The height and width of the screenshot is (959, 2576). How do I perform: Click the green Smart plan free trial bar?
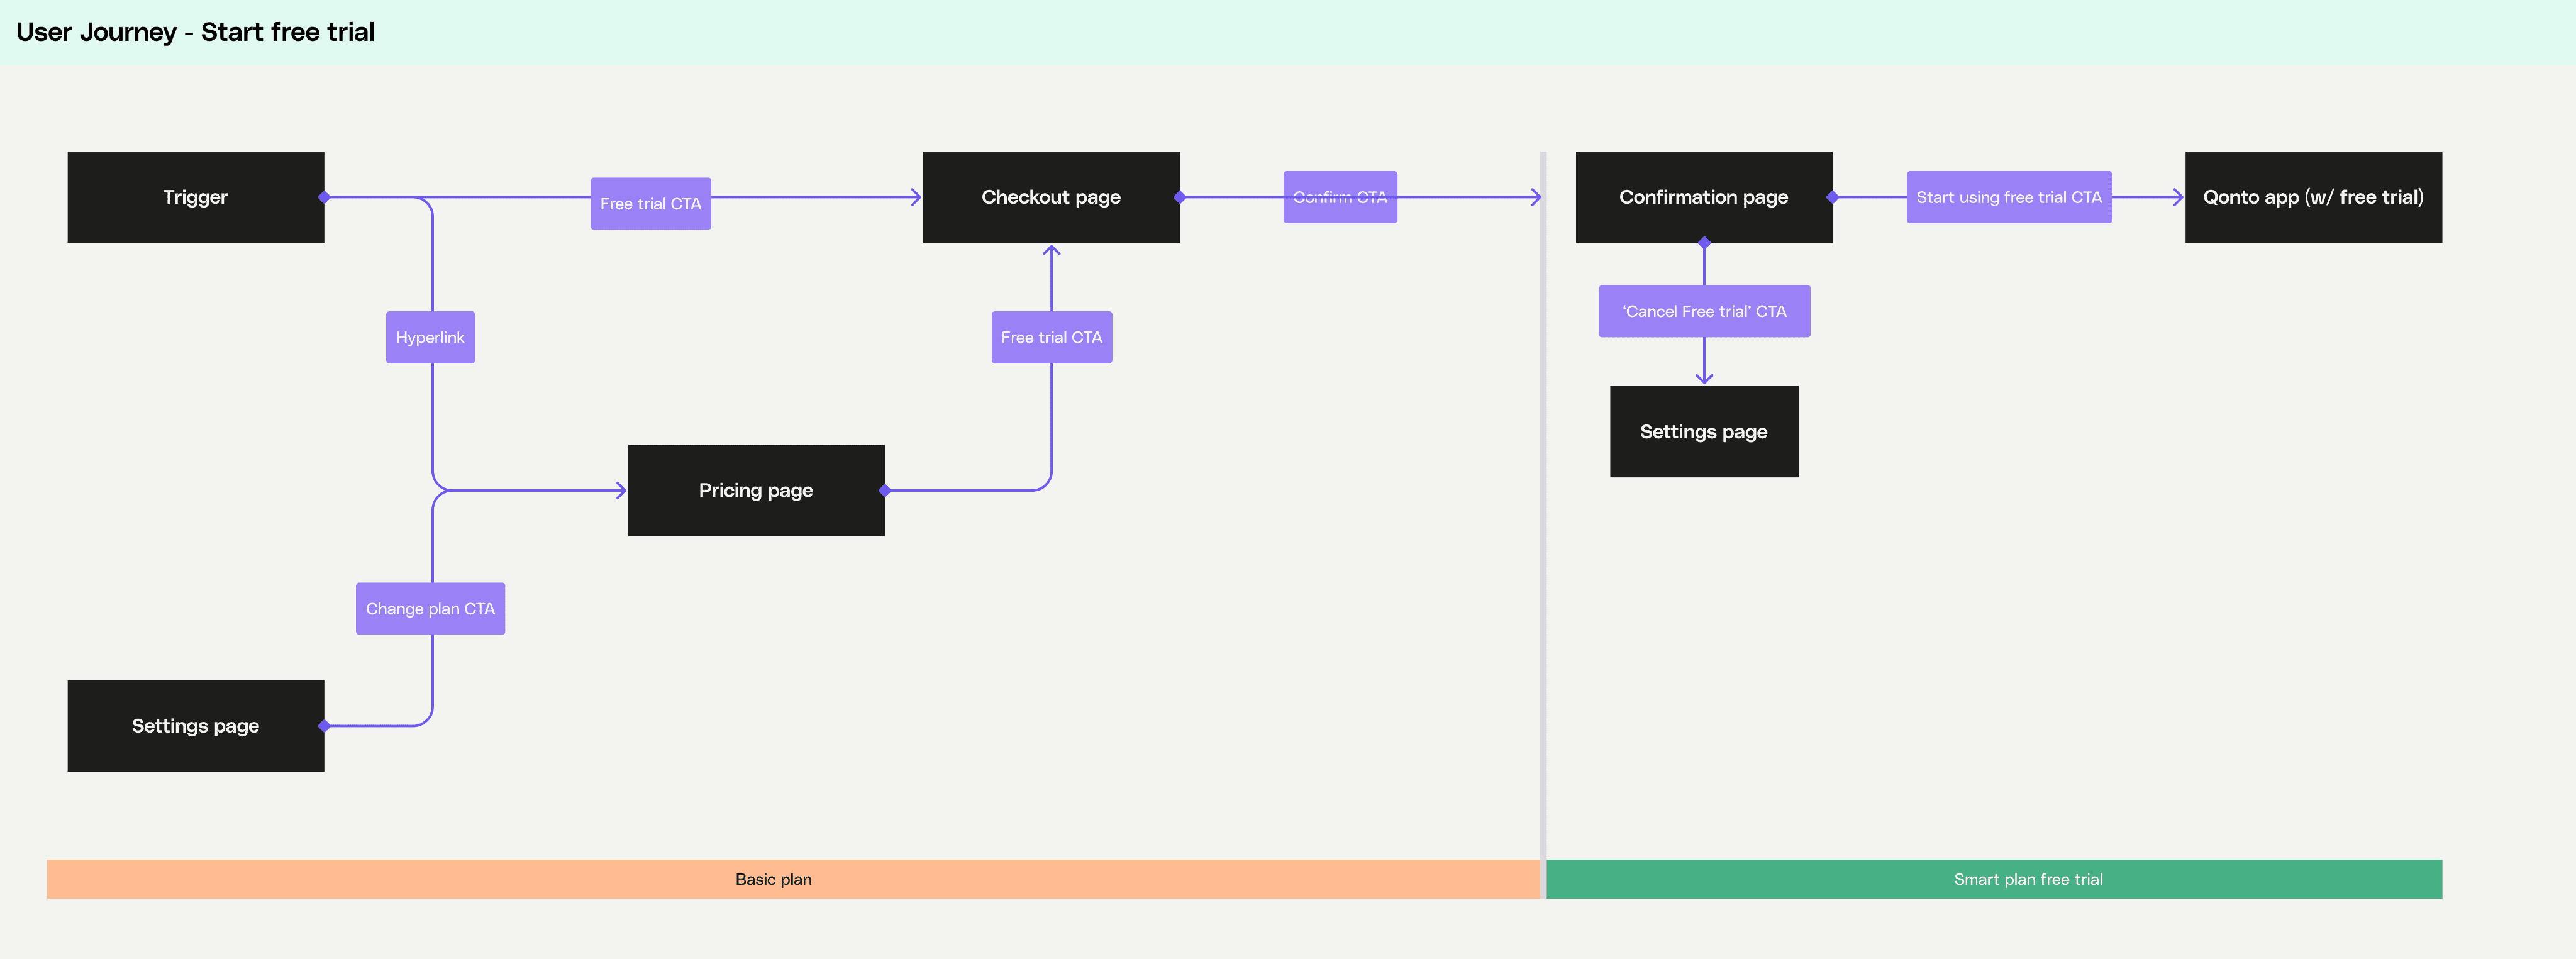coord(1994,879)
